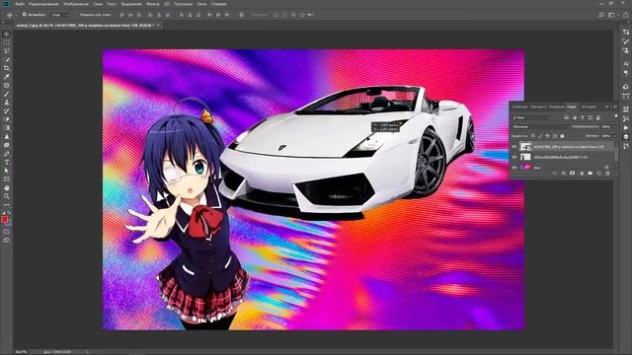Viewport: 632px width, 355px height.
Task: Open the Auto-Select Layer dropdown
Action: tap(60, 15)
